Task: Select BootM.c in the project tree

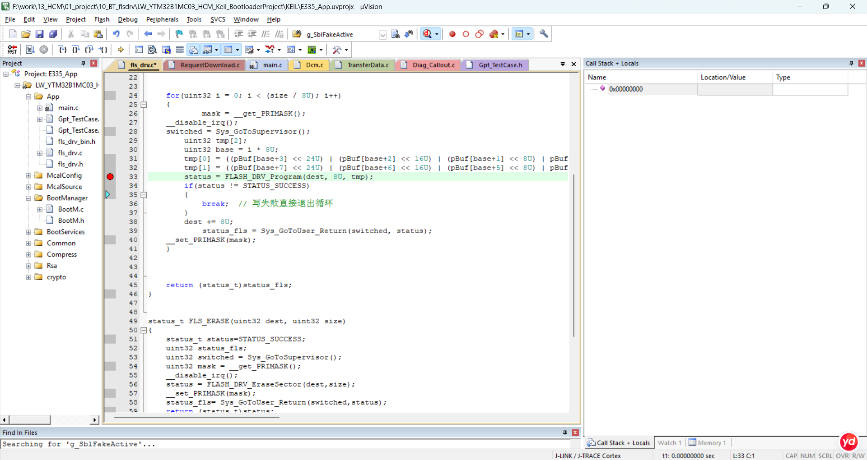Action: point(71,209)
